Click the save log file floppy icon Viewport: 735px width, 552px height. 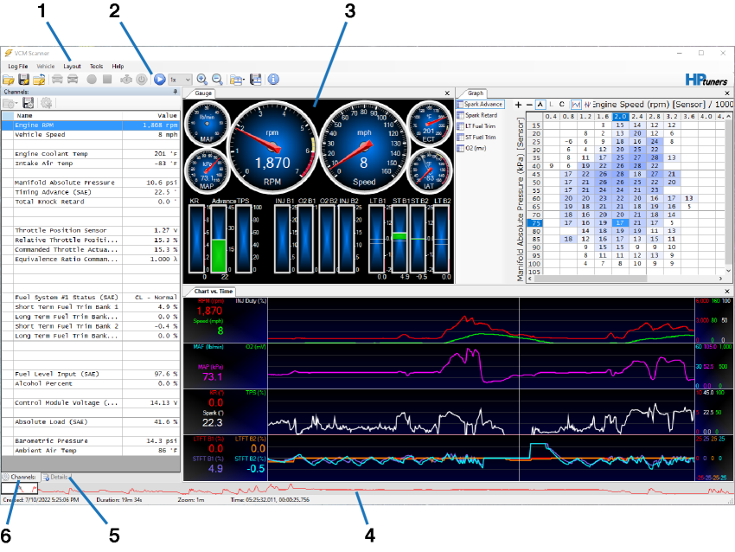point(23,80)
